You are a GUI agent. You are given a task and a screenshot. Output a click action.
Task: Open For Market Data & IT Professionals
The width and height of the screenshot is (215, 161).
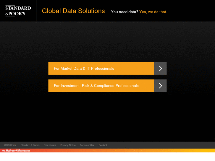[x=101, y=69]
